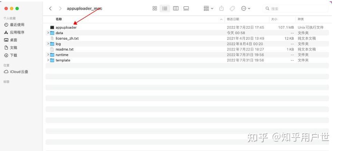This screenshot has height=151, width=338.
Task: Open the more actions ellipsis menu
Action: 246,8
